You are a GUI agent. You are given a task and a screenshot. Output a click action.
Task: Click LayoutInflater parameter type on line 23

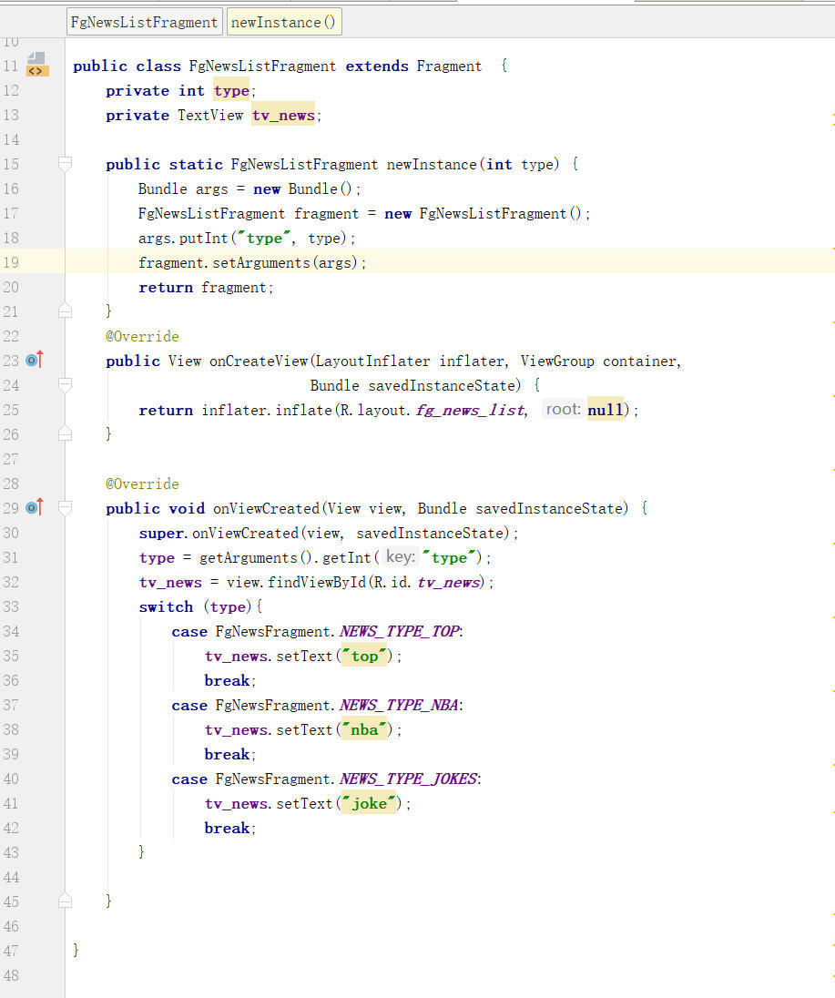[373, 361]
